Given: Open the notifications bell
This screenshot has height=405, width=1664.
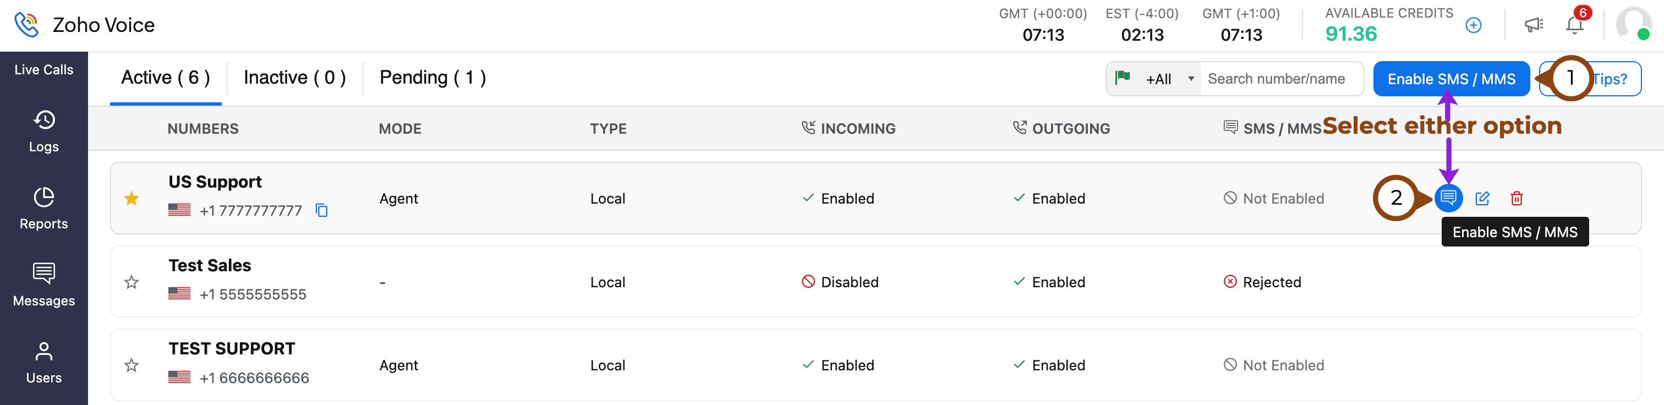Looking at the screenshot, I should click(1574, 25).
